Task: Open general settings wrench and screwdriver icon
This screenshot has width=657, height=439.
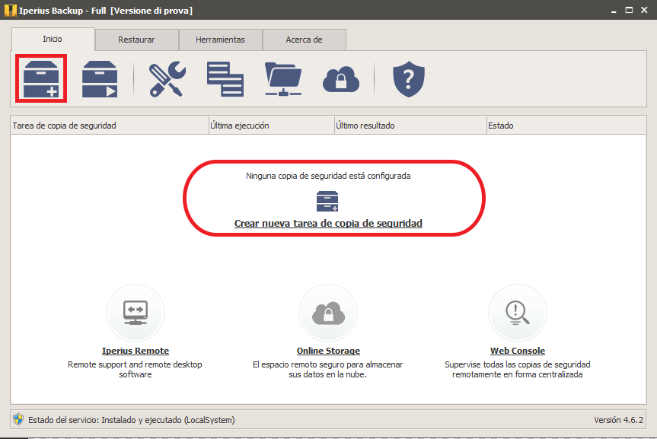Action: [x=167, y=79]
